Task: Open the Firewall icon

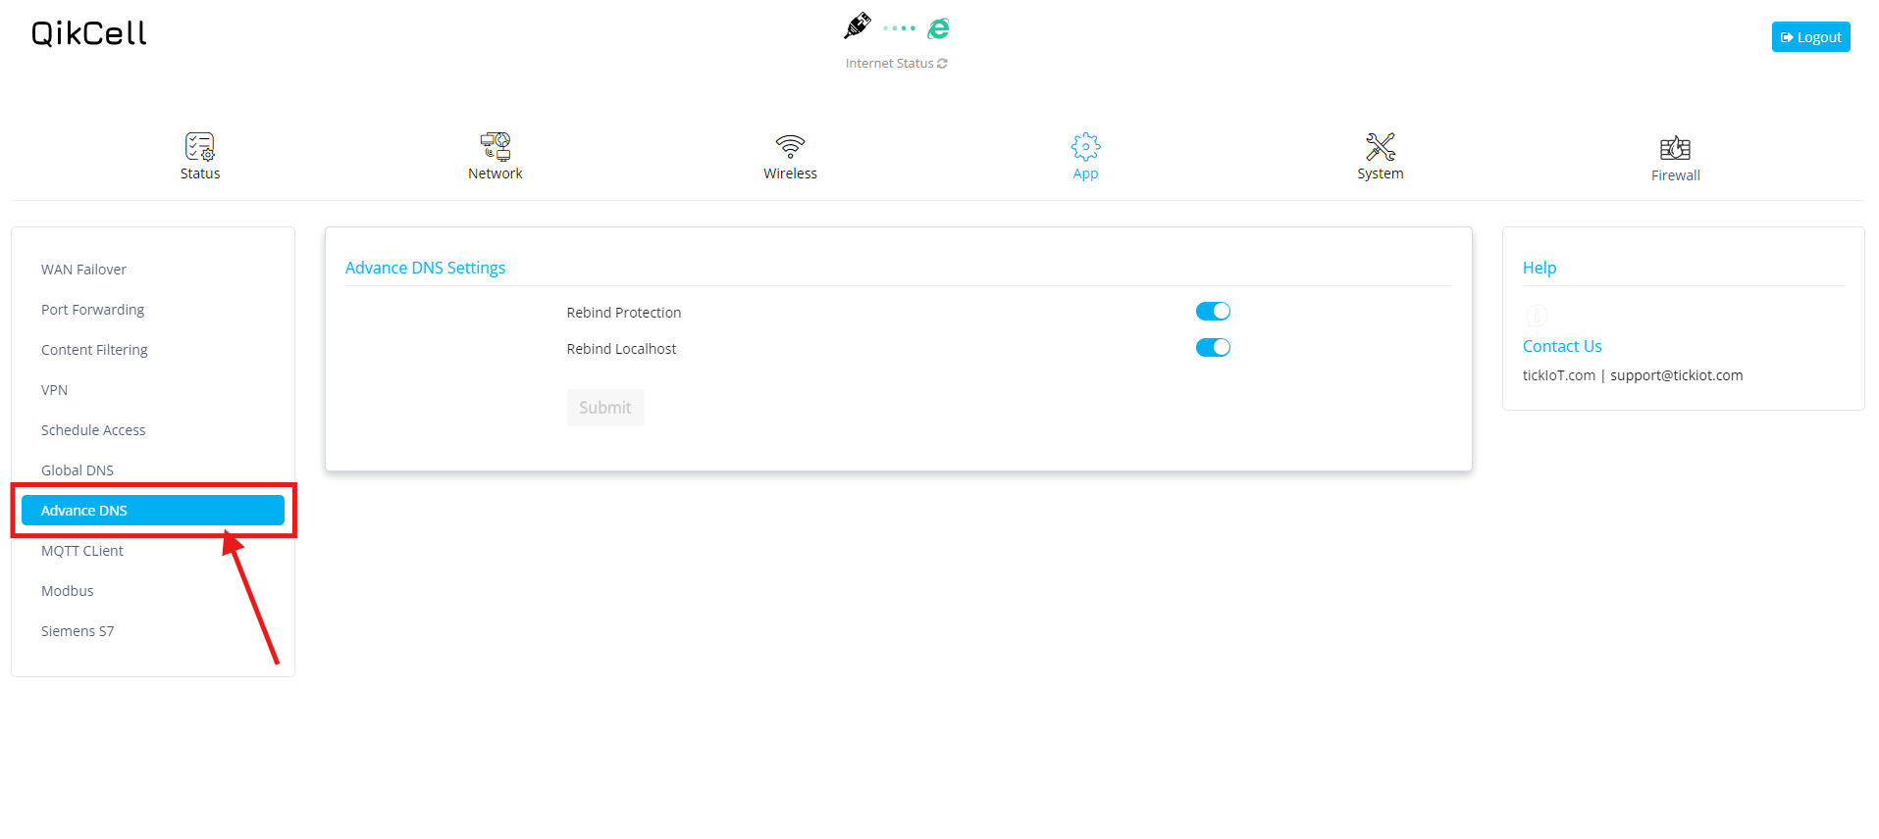Action: point(1675,148)
